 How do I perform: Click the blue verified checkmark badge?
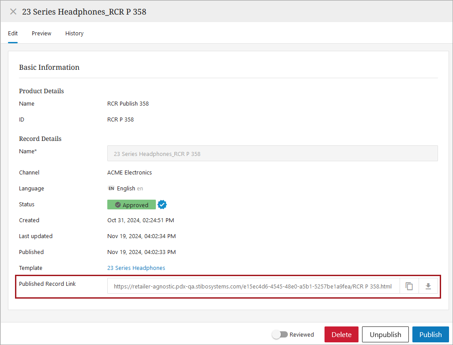pyautogui.click(x=162, y=205)
